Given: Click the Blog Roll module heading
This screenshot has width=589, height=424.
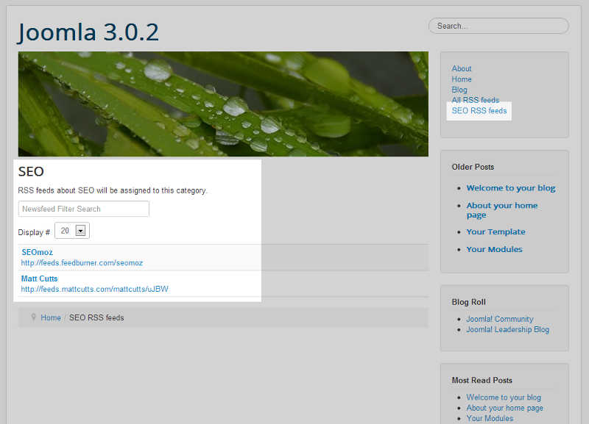Looking at the screenshot, I should 468,302.
